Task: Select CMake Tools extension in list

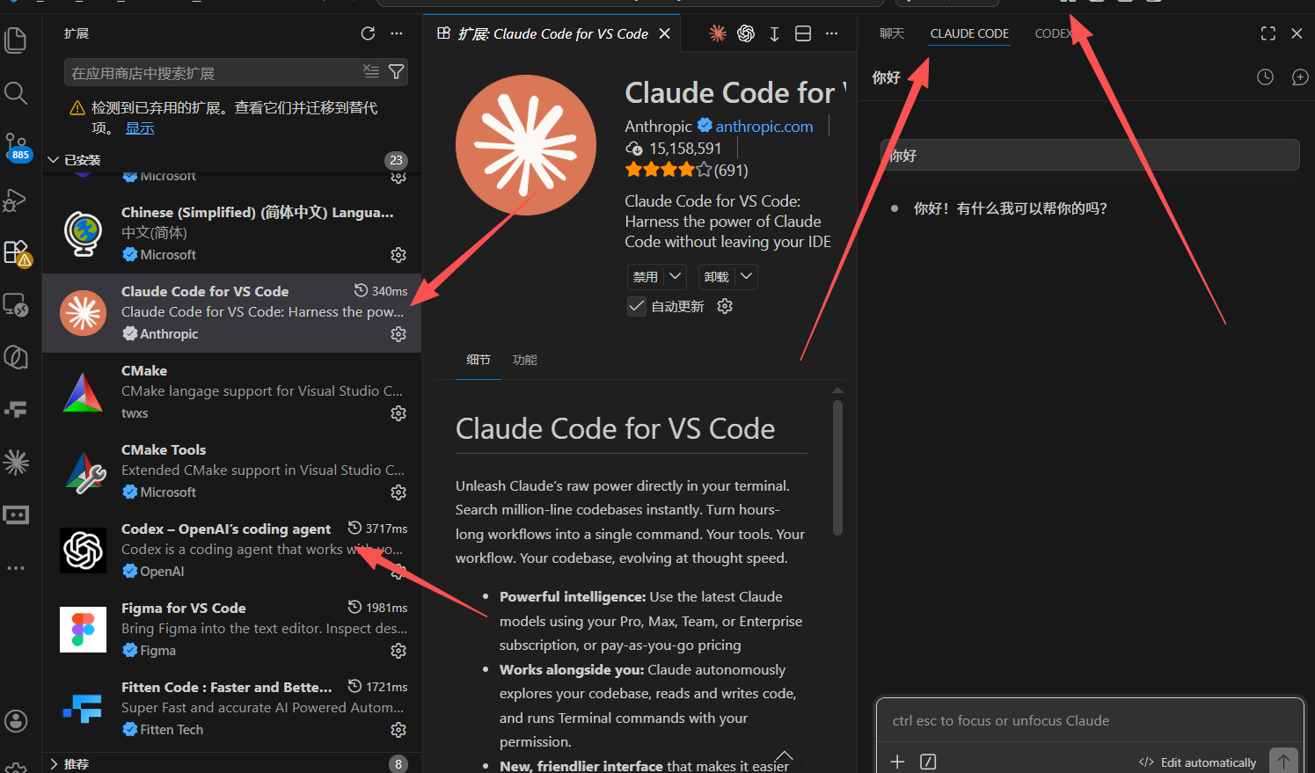Action: pyautogui.click(x=232, y=471)
